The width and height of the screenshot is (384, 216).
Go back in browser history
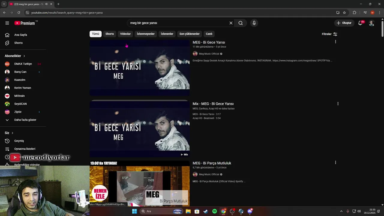[x=4, y=13]
